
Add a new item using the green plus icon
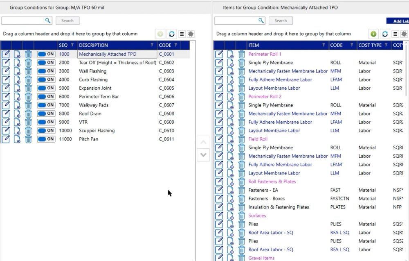[374, 34]
